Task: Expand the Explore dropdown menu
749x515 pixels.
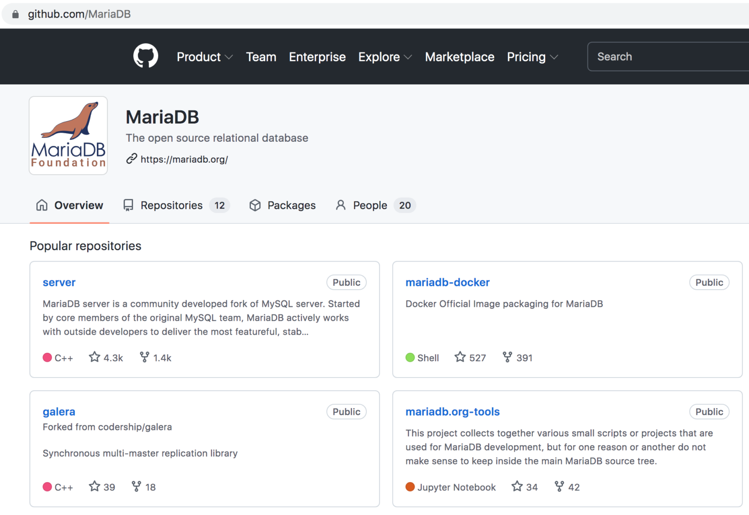Action: point(385,57)
